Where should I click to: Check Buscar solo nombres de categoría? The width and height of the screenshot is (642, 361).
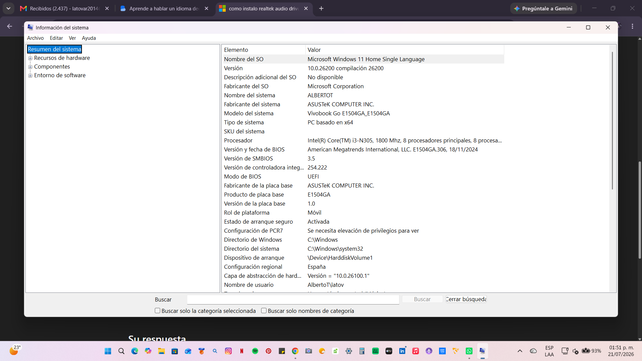264,311
